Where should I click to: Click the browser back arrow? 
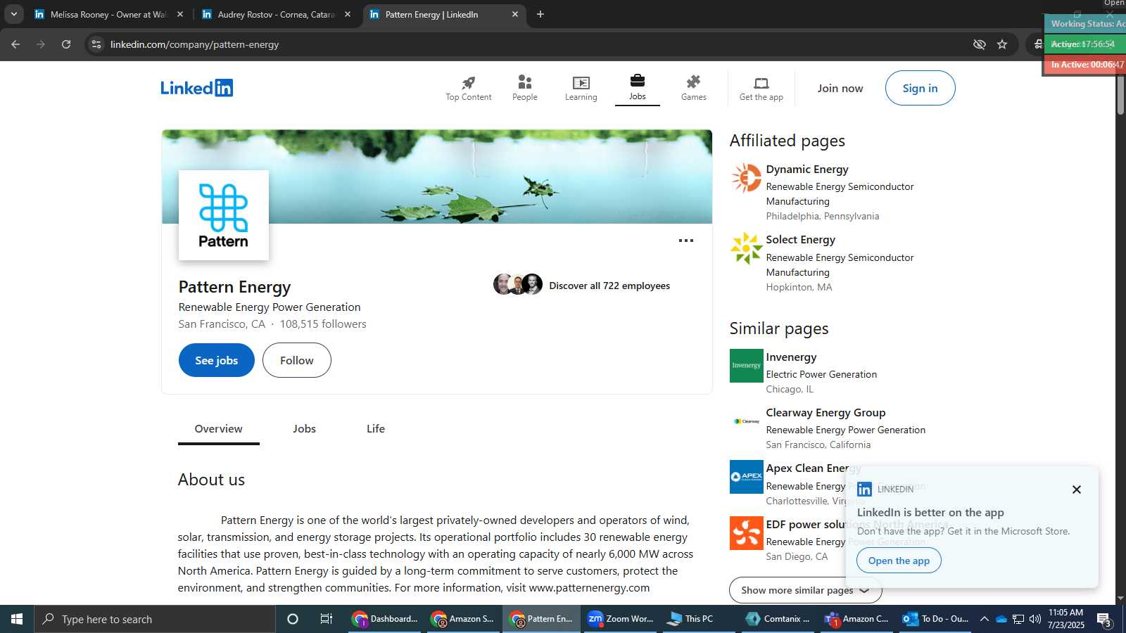(x=15, y=44)
